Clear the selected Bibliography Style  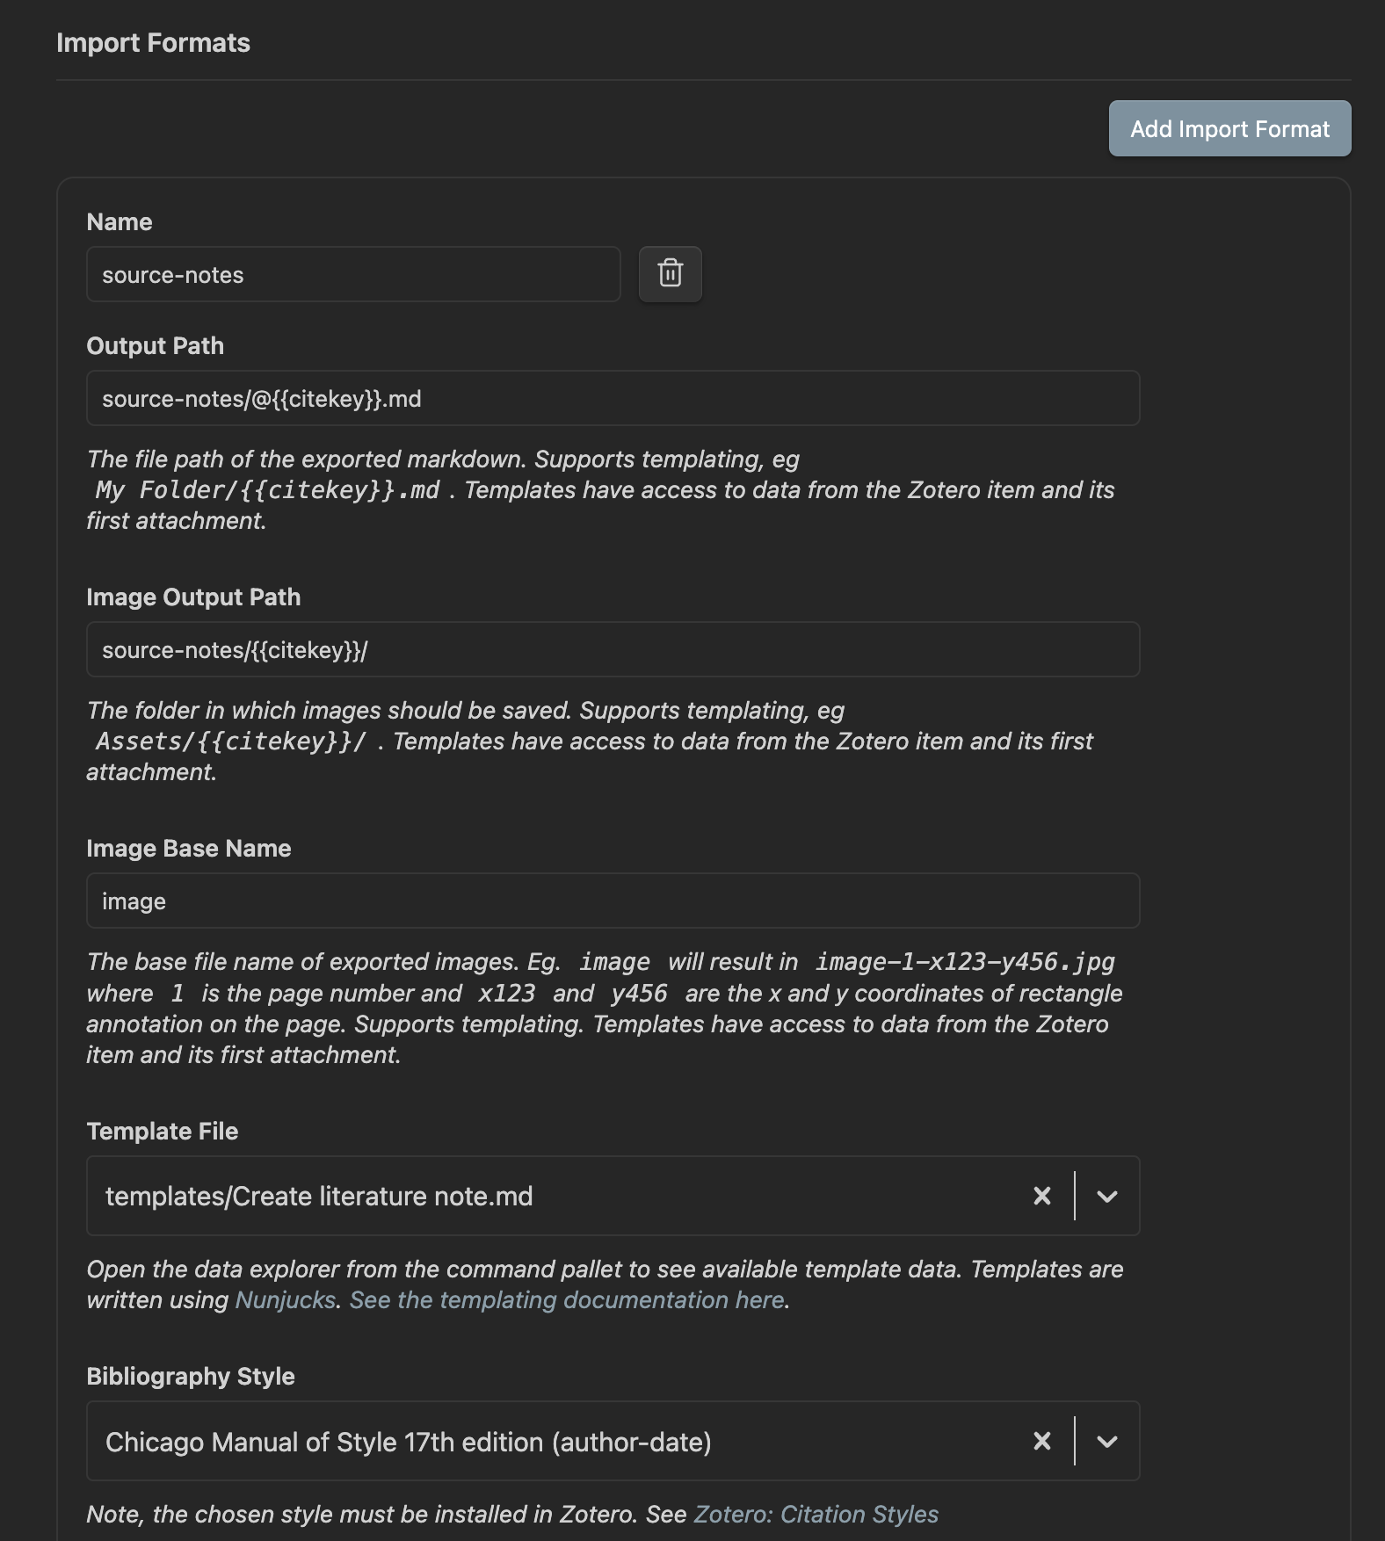1041,1441
